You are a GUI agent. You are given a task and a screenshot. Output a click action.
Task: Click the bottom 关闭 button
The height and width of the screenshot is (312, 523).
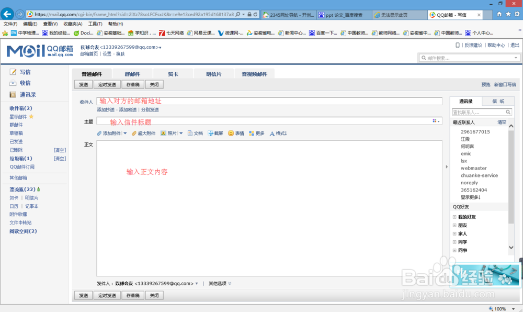[154, 295]
